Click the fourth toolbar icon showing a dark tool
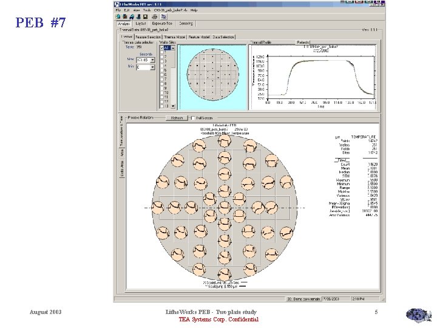 point(138,17)
